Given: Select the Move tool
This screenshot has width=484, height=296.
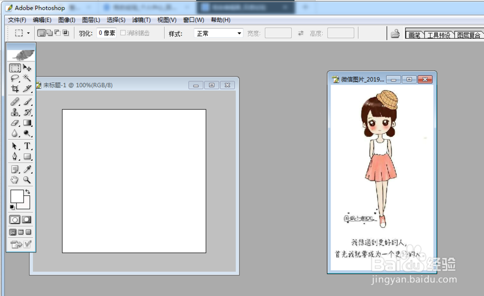Looking at the screenshot, I should pos(27,68).
